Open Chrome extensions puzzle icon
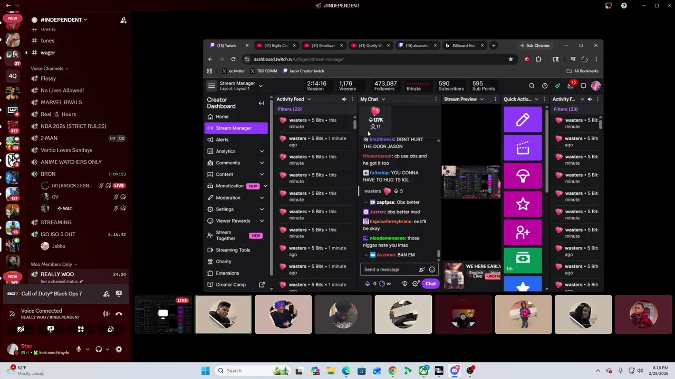 (538, 59)
